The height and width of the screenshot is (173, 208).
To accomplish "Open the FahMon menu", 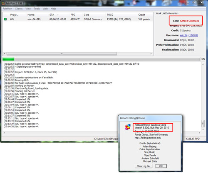I will [7, 9].
